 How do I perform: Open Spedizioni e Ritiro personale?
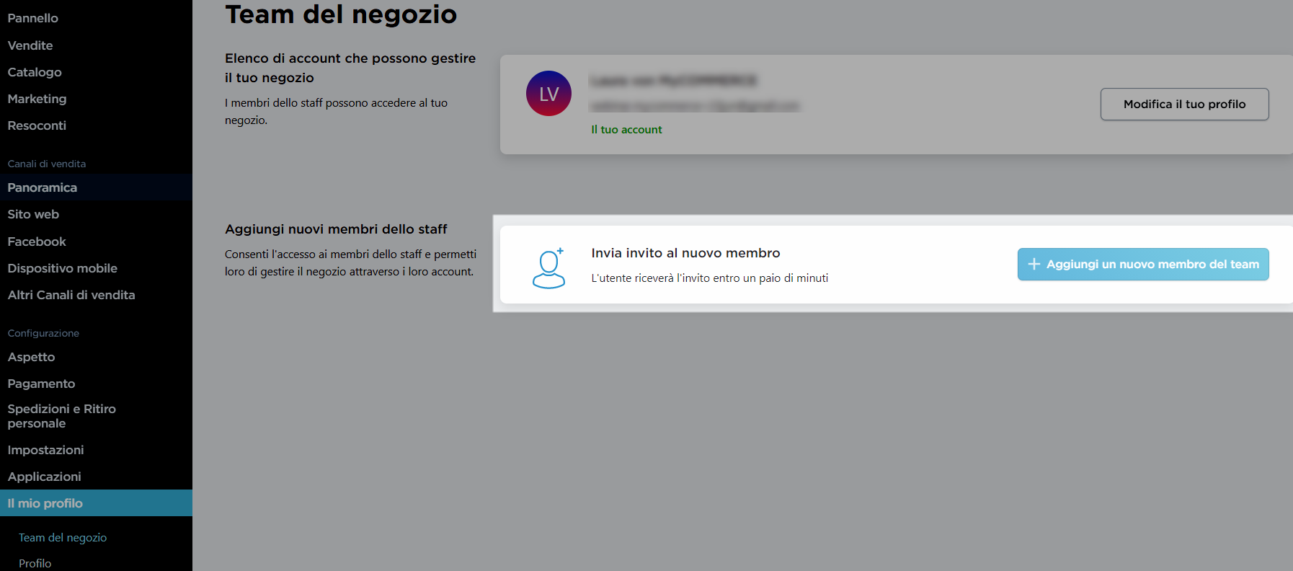pyautogui.click(x=62, y=416)
